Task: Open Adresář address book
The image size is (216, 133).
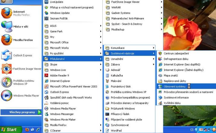Action: tap(130, 70)
